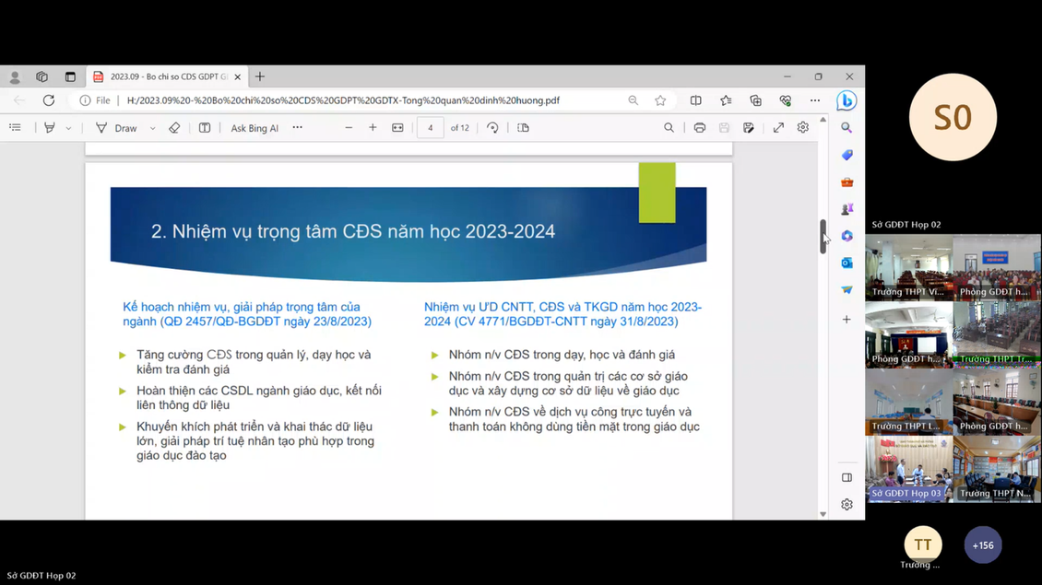Image resolution: width=1042 pixels, height=585 pixels.
Task: Click the page number input field
Action: click(430, 128)
